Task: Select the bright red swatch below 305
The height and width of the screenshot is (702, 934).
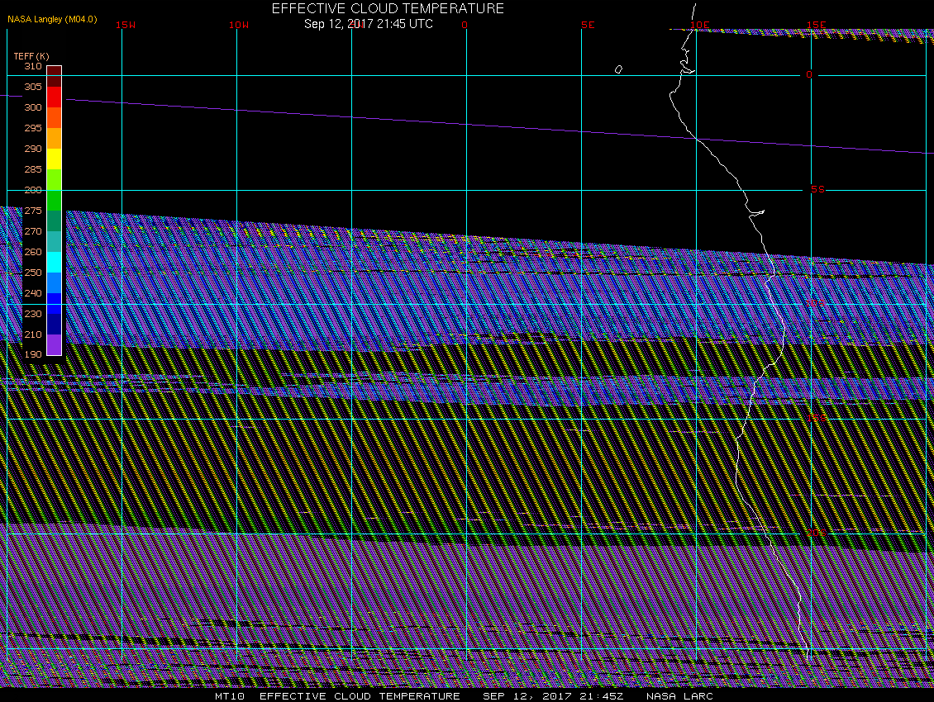Action: click(x=54, y=97)
